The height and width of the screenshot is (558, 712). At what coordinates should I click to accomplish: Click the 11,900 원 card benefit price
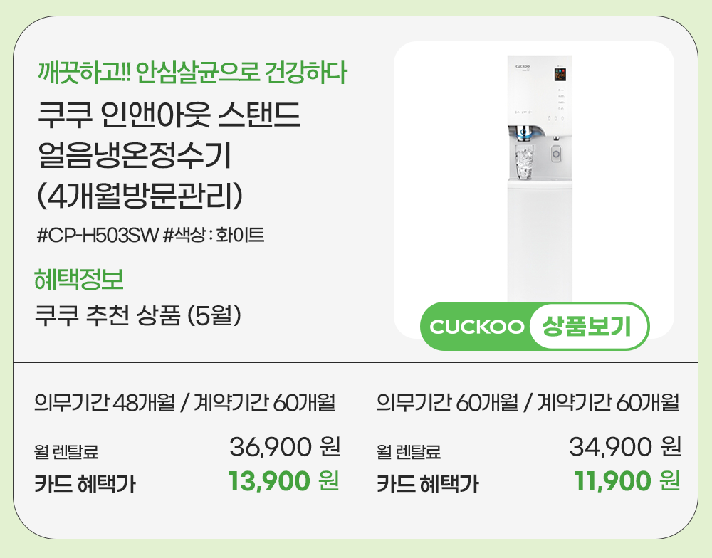click(x=627, y=482)
